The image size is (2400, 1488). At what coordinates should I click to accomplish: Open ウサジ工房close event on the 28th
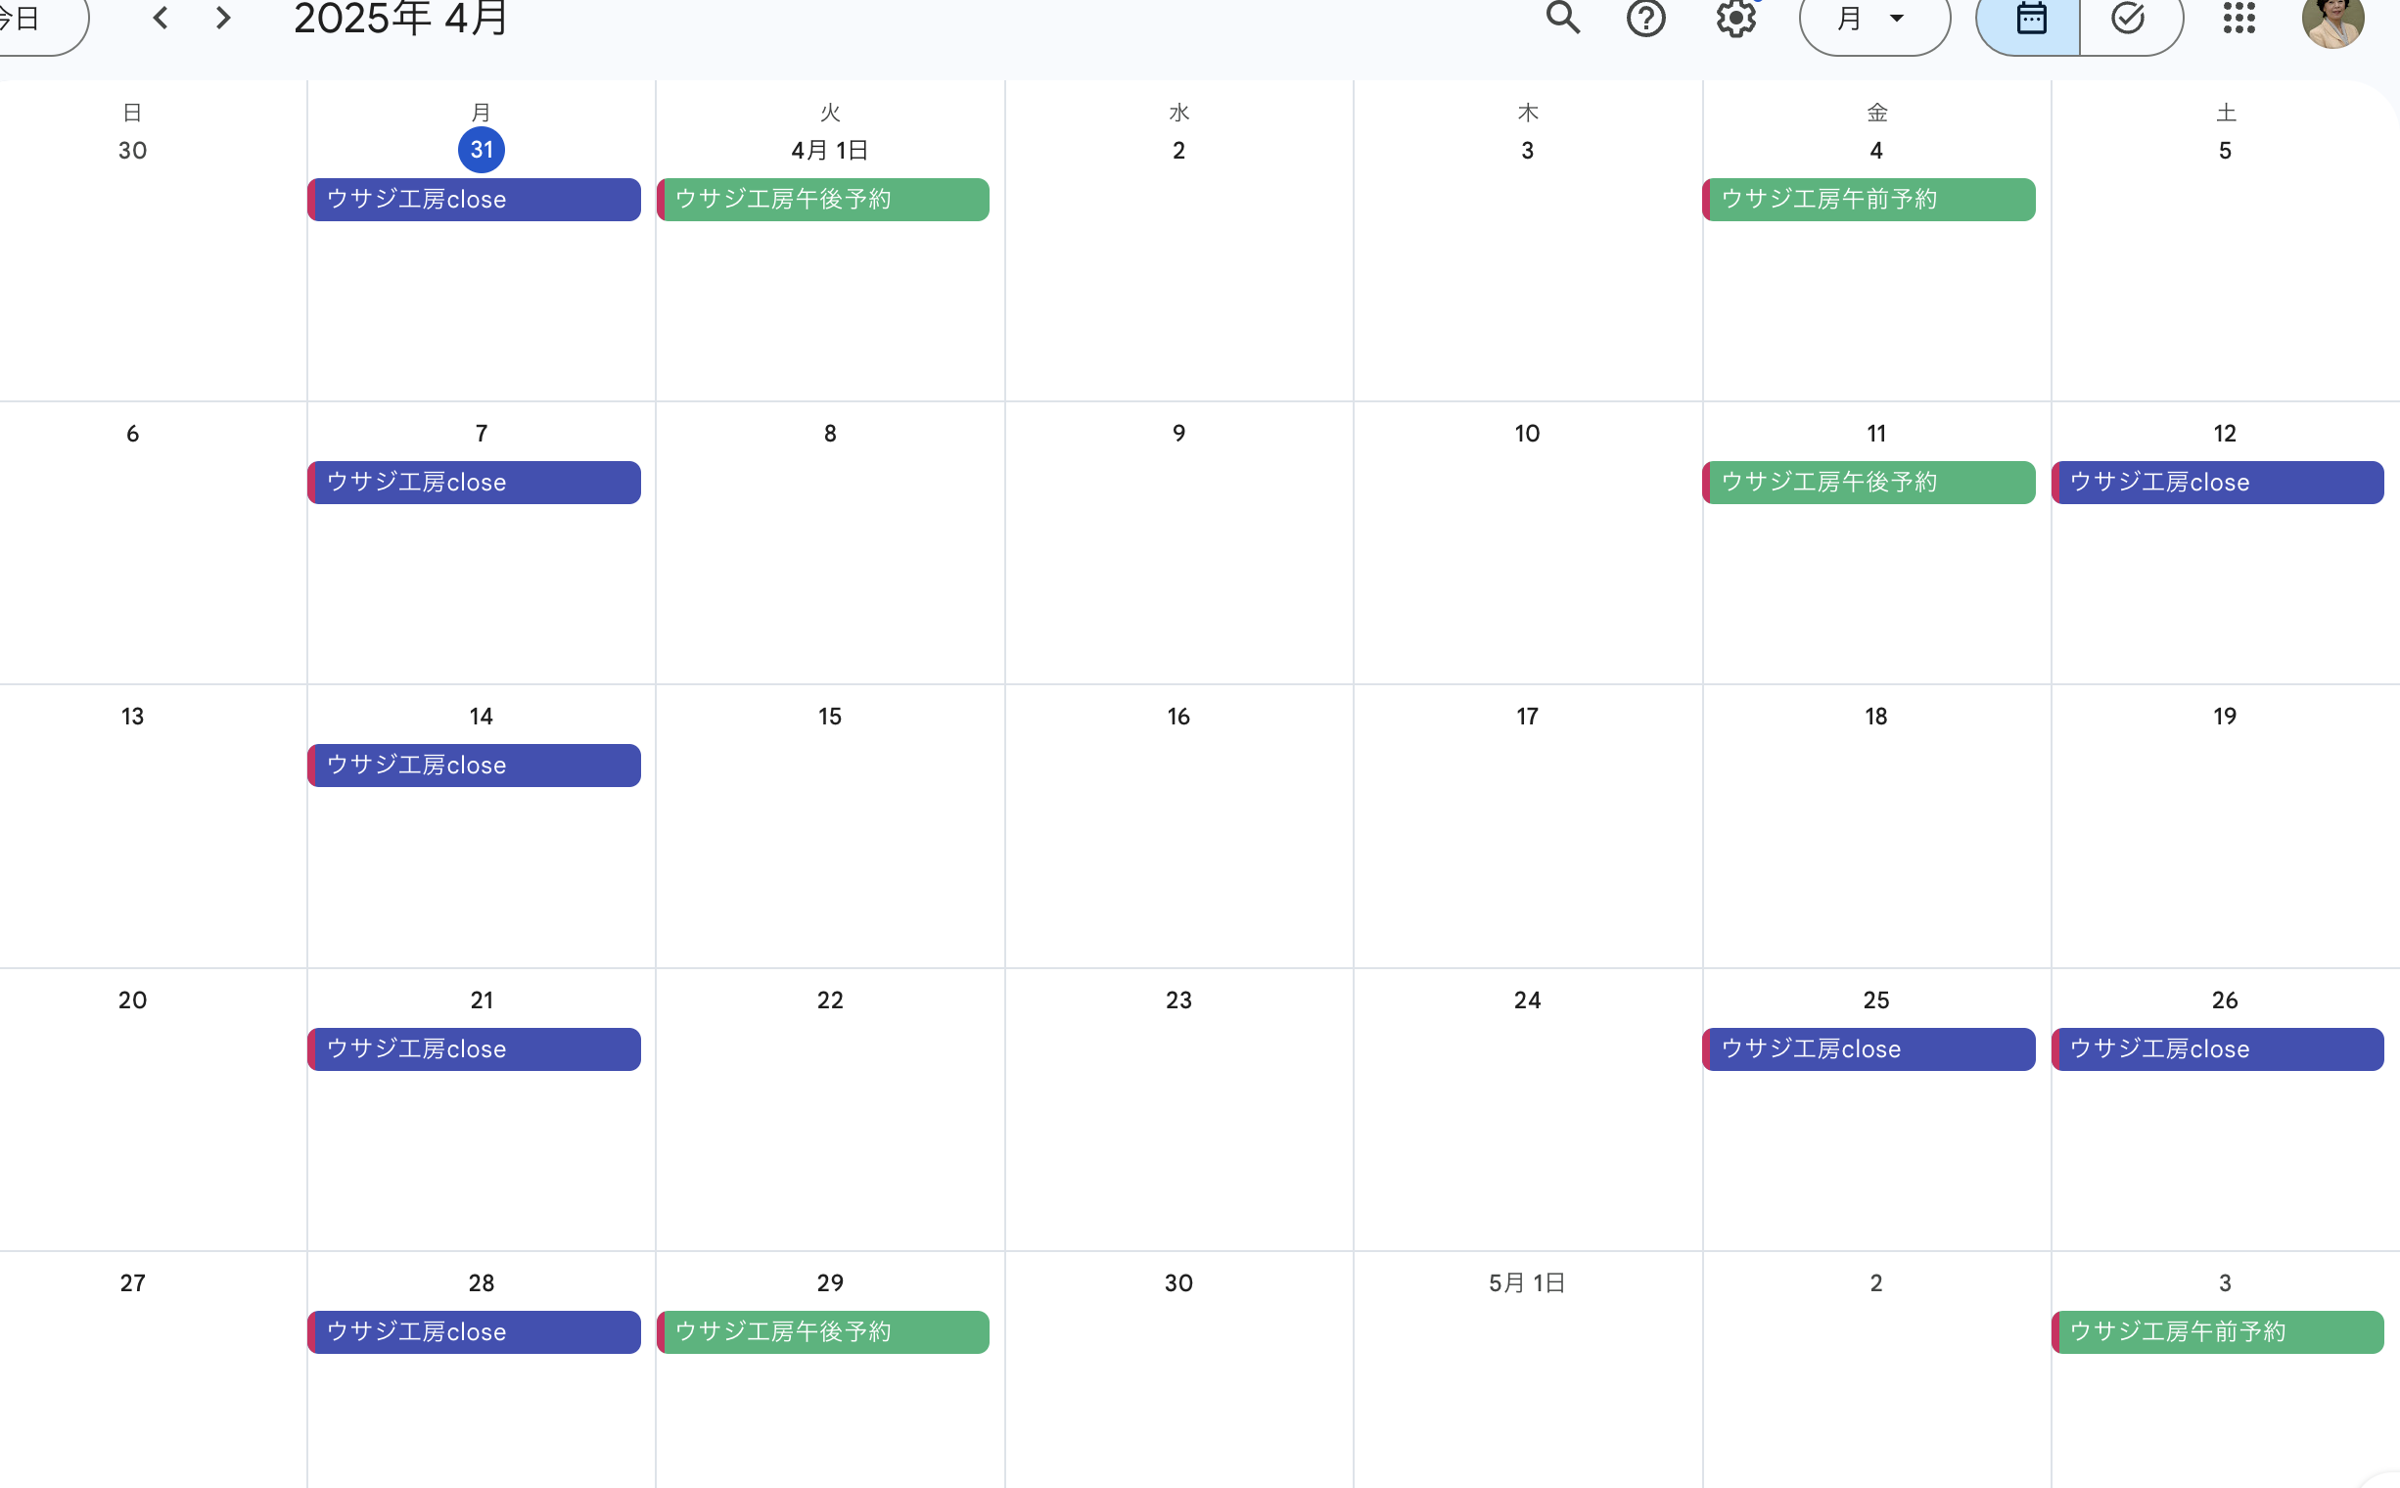point(475,1331)
